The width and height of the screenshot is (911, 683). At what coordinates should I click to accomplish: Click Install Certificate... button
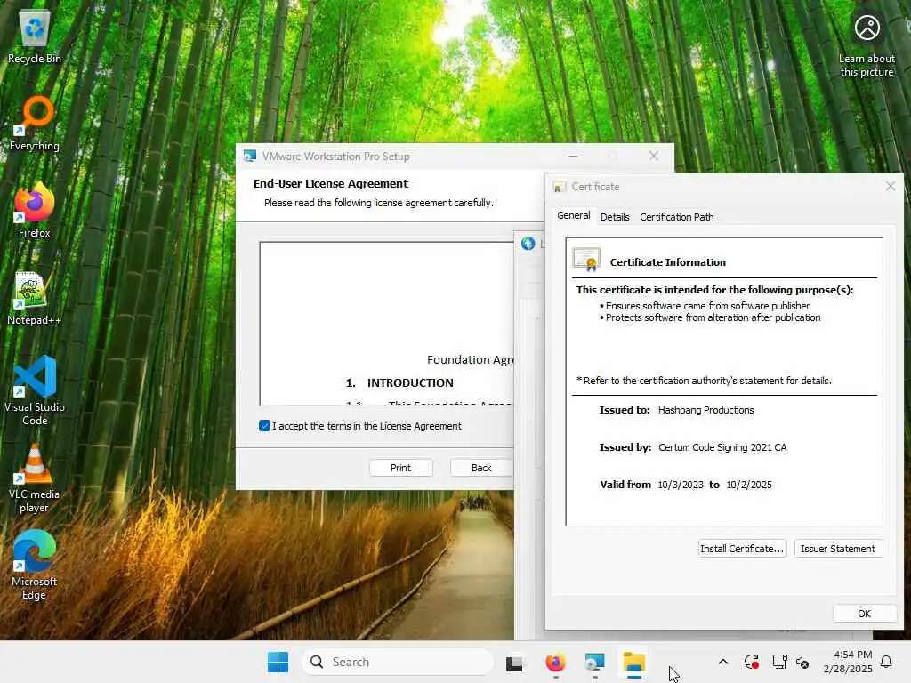coord(742,549)
